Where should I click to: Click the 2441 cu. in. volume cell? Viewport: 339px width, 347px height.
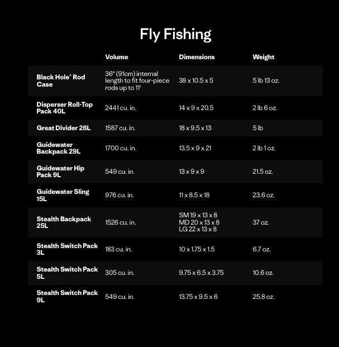pos(121,108)
